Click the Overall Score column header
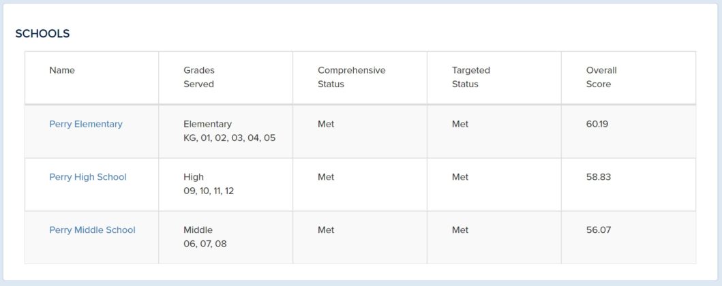722x286 pixels. [601, 77]
